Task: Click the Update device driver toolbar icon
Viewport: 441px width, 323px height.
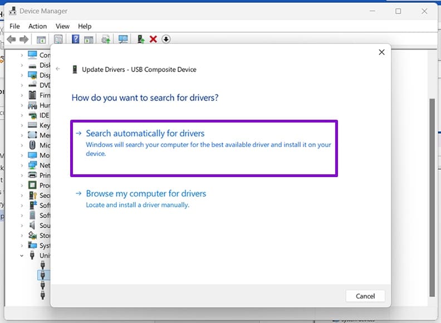Action: [141, 39]
